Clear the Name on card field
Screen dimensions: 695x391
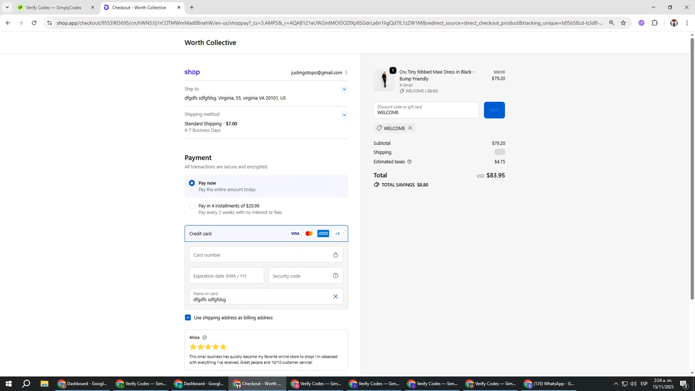coord(335,296)
